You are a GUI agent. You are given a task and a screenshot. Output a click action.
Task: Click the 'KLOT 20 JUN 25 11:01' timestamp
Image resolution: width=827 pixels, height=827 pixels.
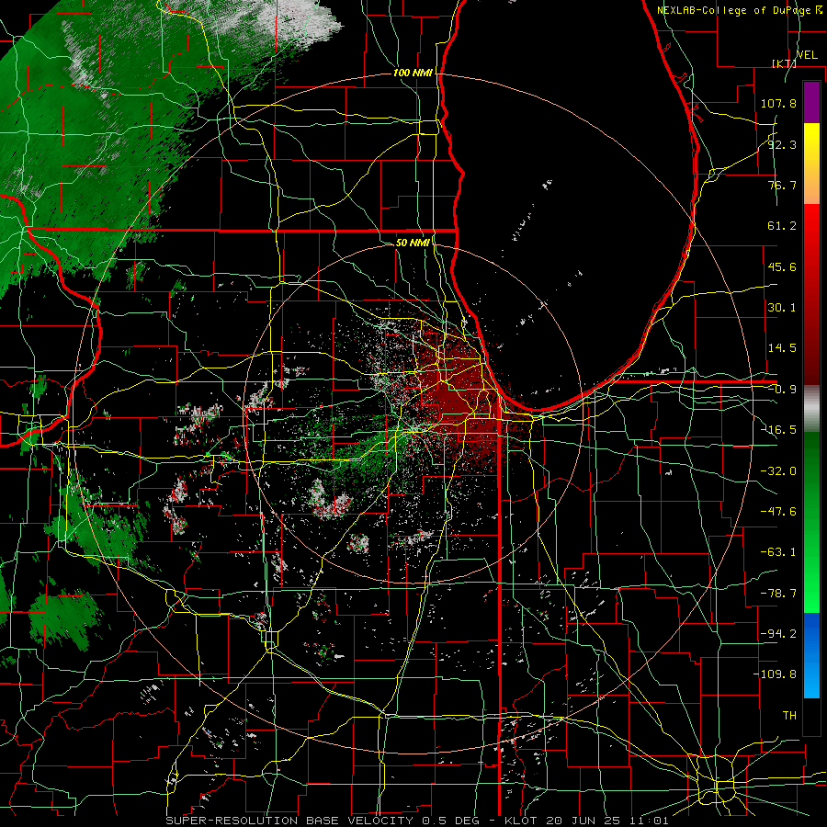(586, 821)
